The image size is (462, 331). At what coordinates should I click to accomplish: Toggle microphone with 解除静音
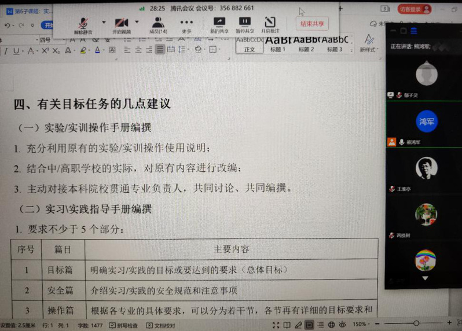[84, 24]
